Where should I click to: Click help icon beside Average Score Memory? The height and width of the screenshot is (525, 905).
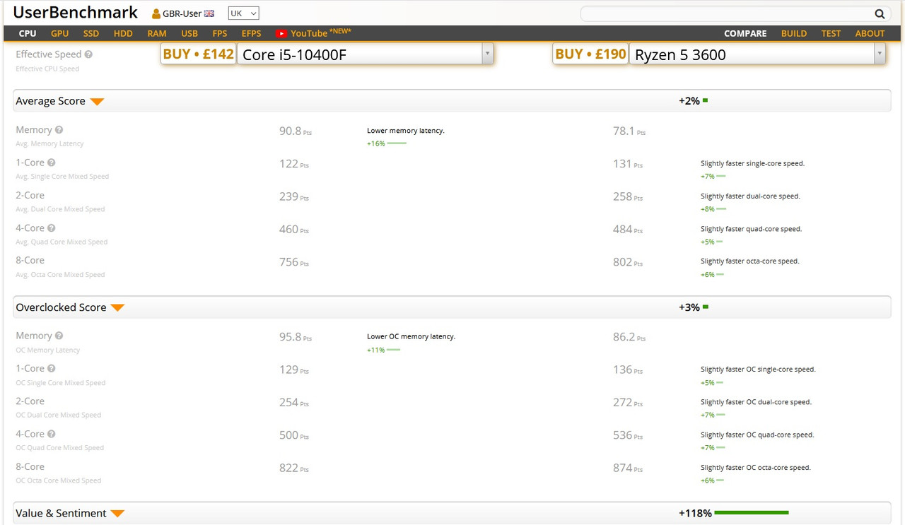(x=59, y=129)
